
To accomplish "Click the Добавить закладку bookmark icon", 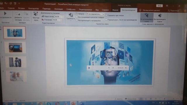I will [x=18, y=14].
